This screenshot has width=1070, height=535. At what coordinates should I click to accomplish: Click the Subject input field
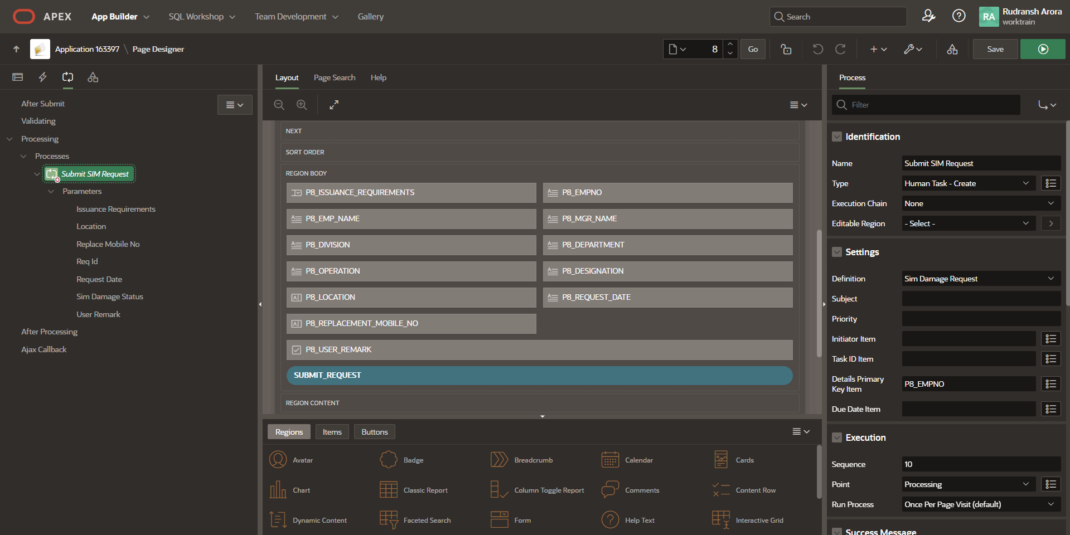coord(980,299)
